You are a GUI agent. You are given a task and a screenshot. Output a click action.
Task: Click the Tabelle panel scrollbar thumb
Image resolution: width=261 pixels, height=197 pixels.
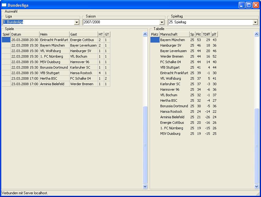click(256, 146)
